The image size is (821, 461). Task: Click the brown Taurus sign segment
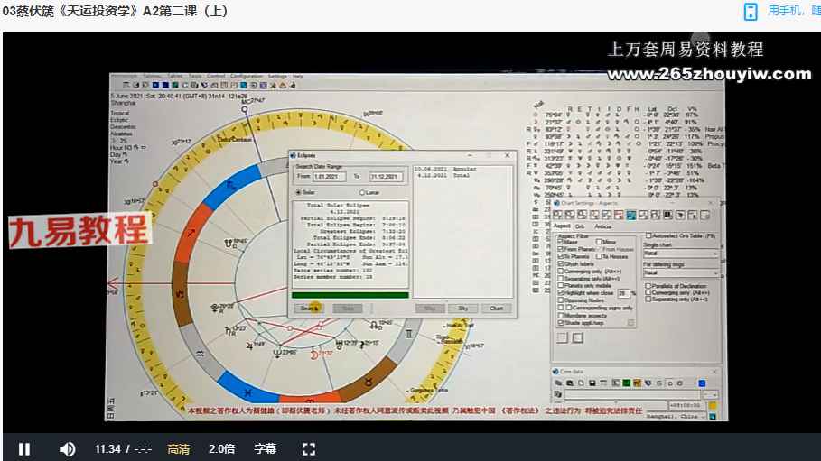[369, 381]
